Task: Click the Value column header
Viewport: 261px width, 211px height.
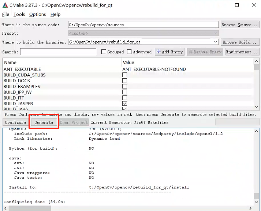Action: click(128, 63)
